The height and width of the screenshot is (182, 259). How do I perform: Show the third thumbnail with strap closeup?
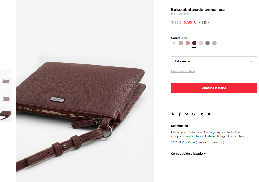(x=6, y=114)
